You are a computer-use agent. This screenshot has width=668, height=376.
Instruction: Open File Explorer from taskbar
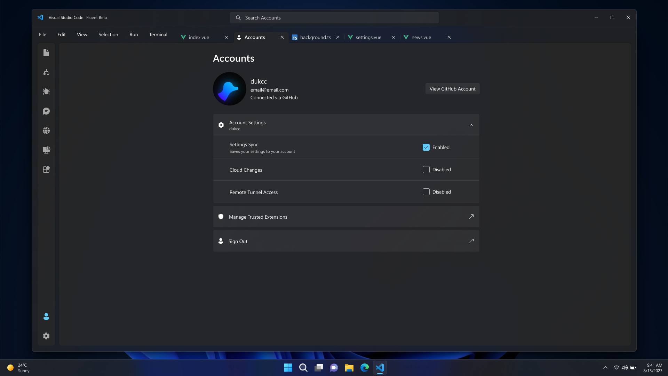pos(349,368)
